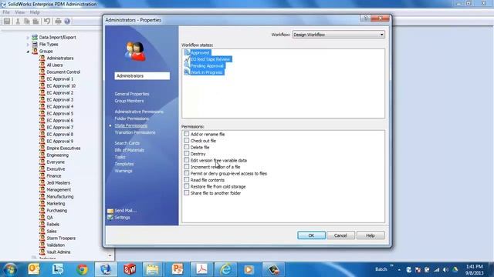Screen dimensions: 494x277
Task: Click the Jedi Masters group icon
Action: 42,183
